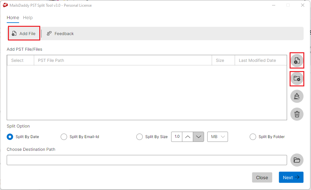Open the Feedback option
Screen dimensions: 311x190
coord(60,34)
